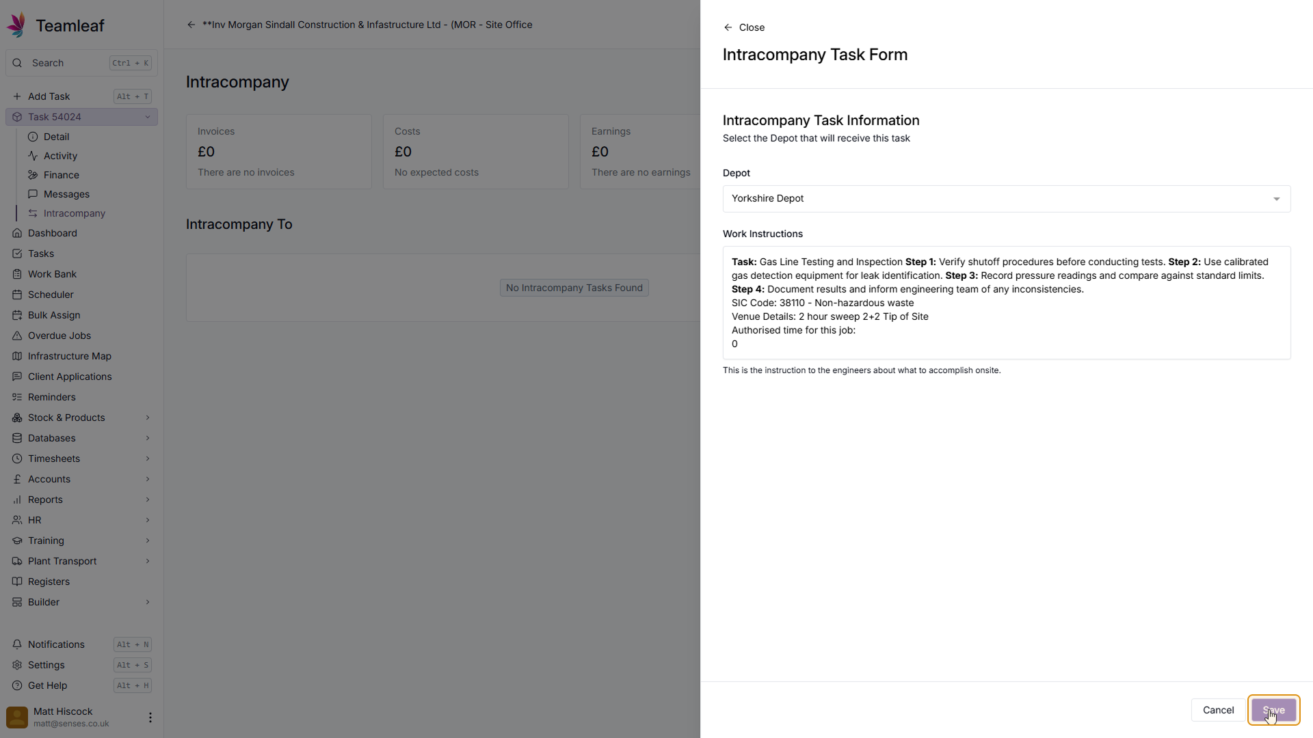The width and height of the screenshot is (1313, 738).
Task: Click the Notifications bell icon
Action: (17, 644)
